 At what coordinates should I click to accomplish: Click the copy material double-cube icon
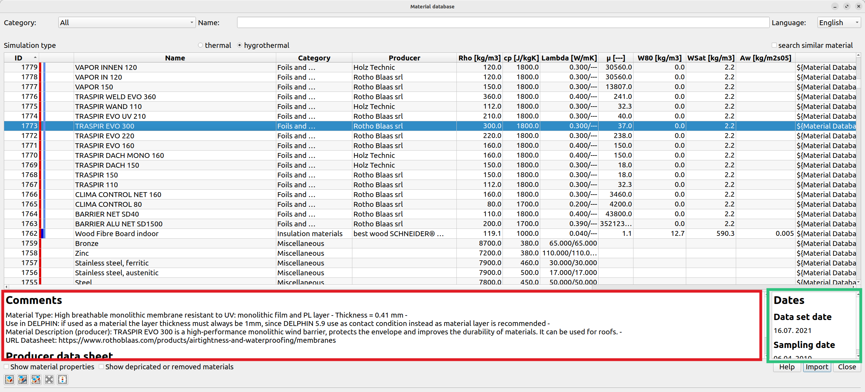pyautogui.click(x=36, y=379)
